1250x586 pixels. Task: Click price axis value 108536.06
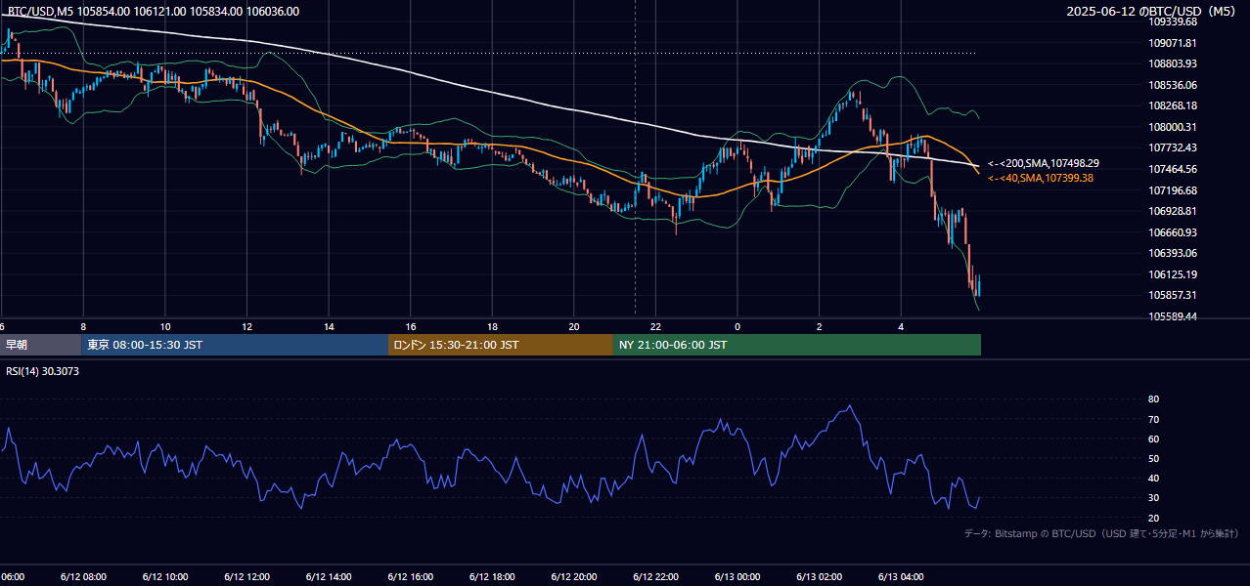tap(1173, 85)
